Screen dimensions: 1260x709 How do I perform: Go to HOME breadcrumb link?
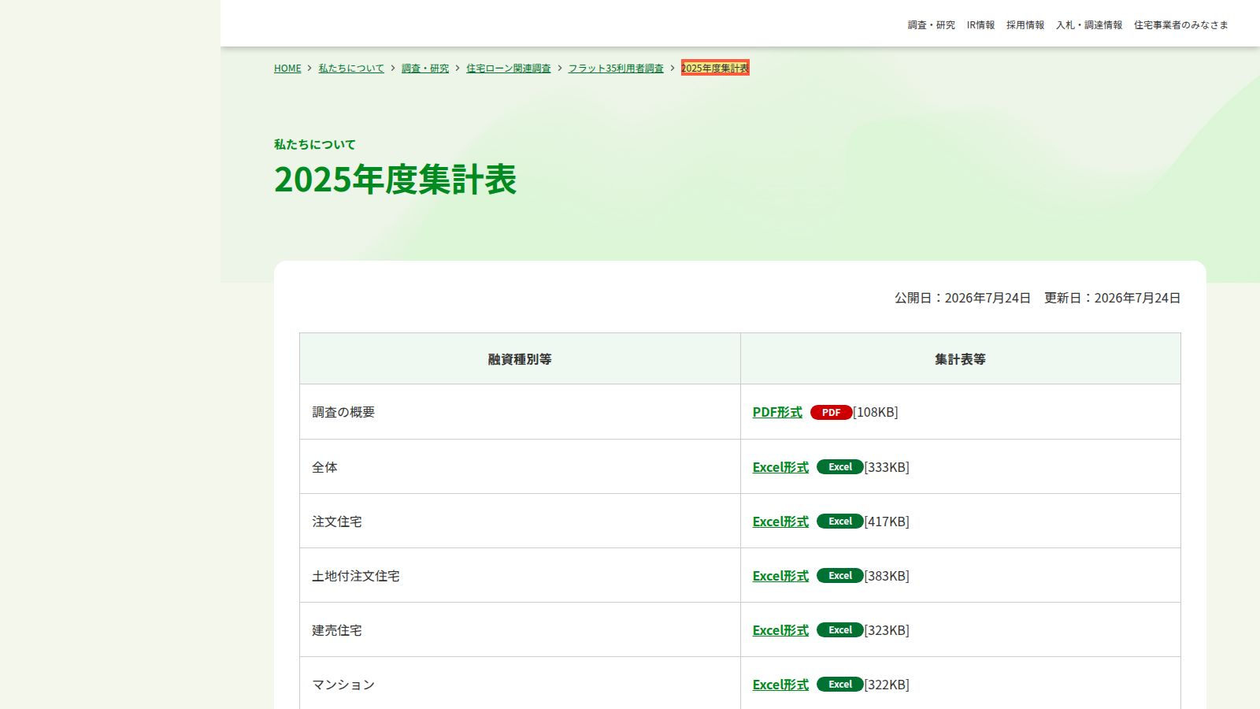[287, 69]
